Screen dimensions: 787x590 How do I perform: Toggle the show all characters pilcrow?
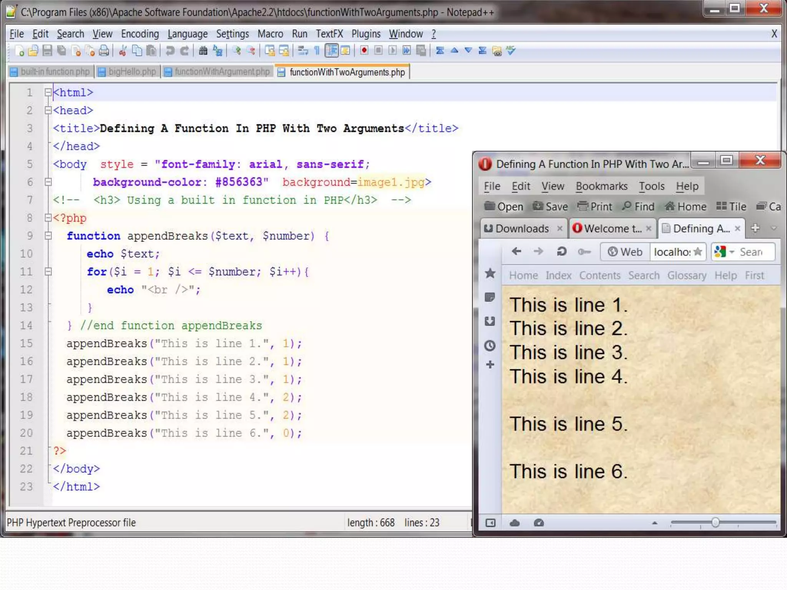pyautogui.click(x=317, y=51)
